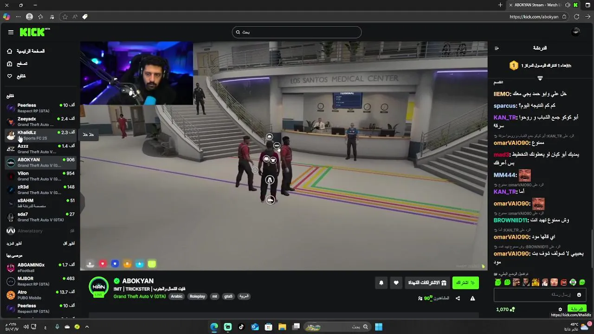
Task: Click the taskbar search box
Action: [x=337, y=327]
